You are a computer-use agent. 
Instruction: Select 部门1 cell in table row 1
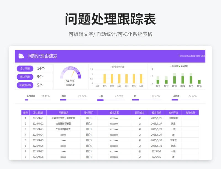[89, 118]
